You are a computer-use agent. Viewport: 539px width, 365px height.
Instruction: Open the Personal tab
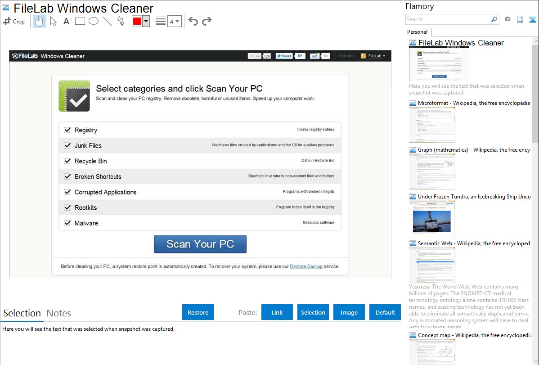pos(417,32)
